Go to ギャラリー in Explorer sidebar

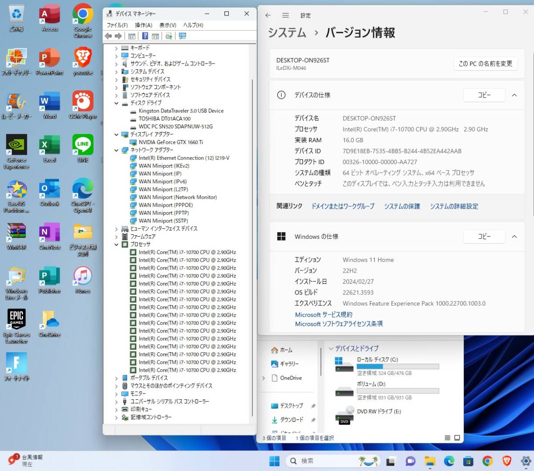pyautogui.click(x=285, y=364)
